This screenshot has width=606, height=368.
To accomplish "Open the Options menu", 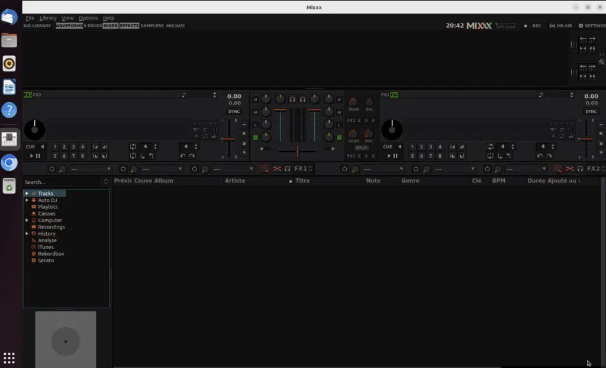I will 88,18.
